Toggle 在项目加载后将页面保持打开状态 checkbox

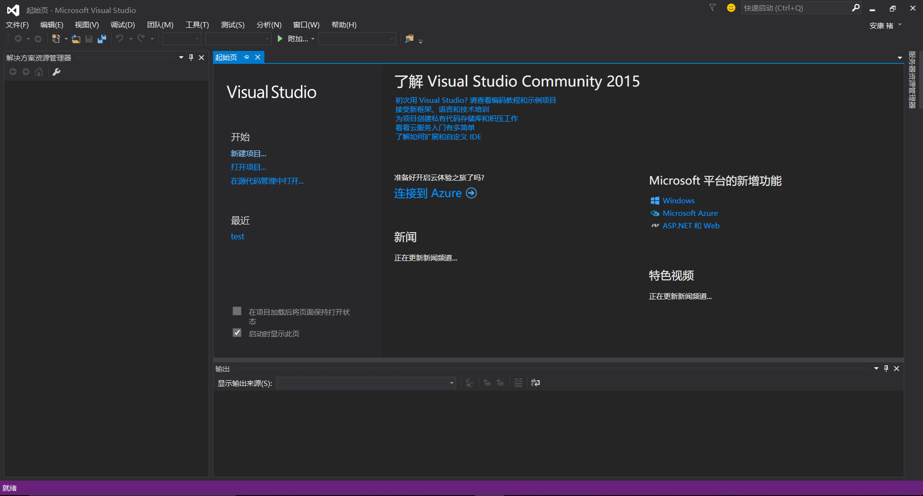coord(237,311)
